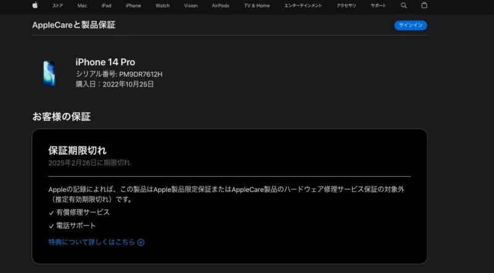
Task: Click the plus circle icon beside 特典について詳しくはこちら
Action: coord(141,242)
